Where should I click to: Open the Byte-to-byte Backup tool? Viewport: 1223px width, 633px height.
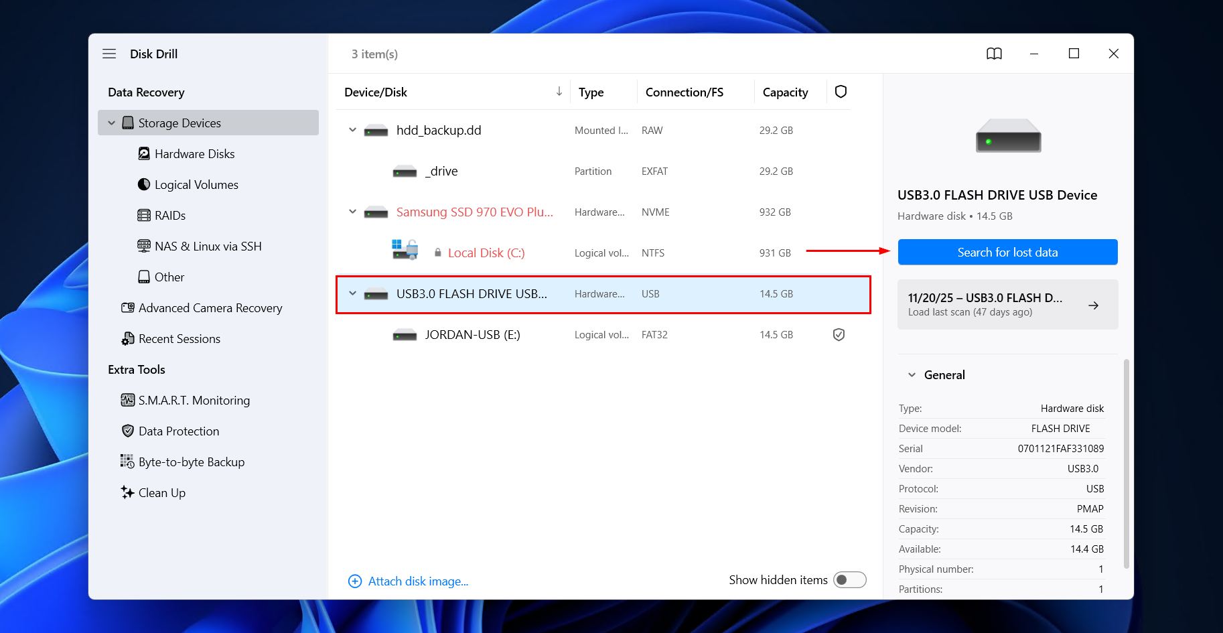pos(127,462)
